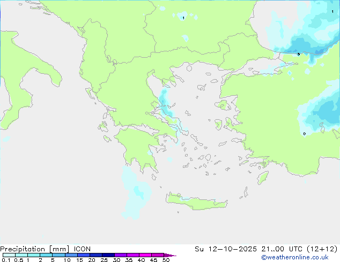This screenshot has height=262, width=340.
Task: Click the '25' legend value
Action: pos(104,260)
